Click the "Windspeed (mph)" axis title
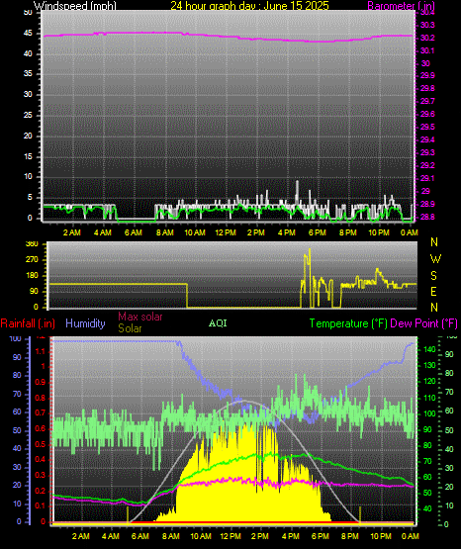 [x=75, y=6]
